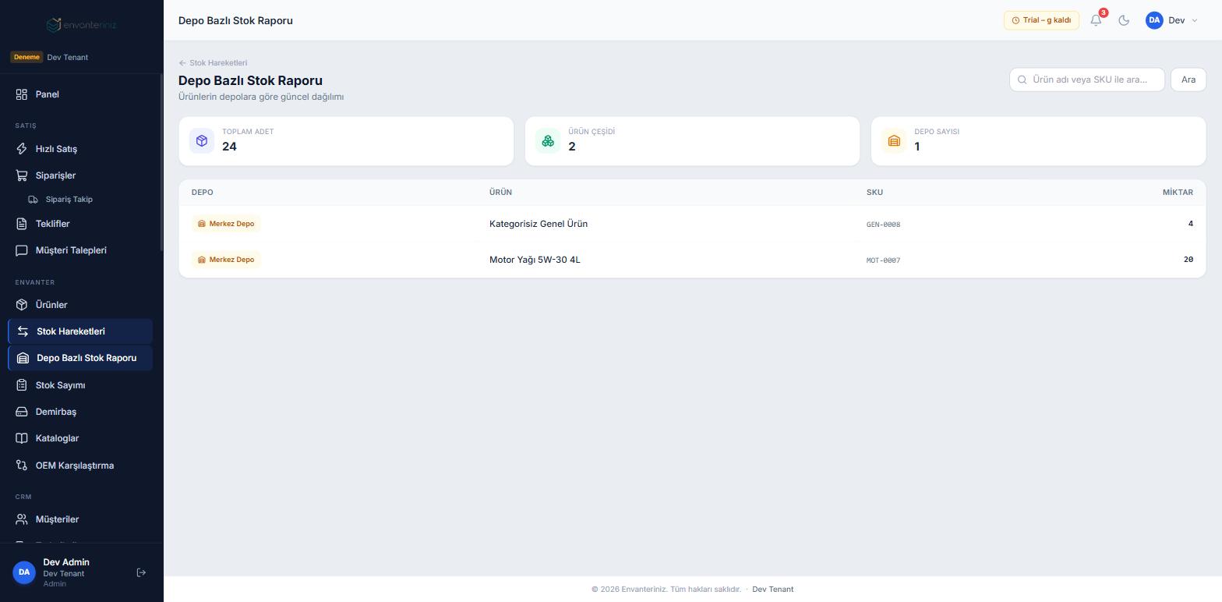
Task: Click the Demirbaş drive icon
Action: (x=22, y=412)
